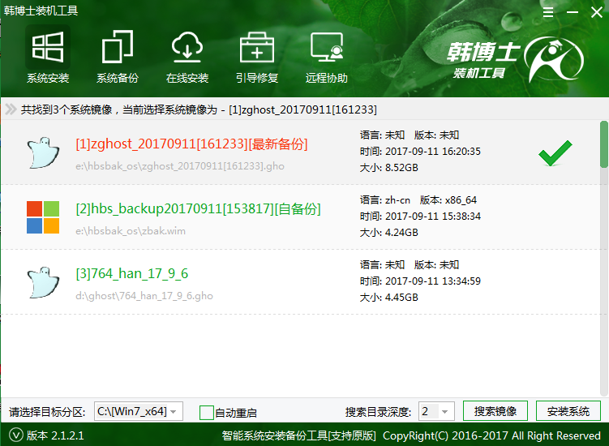
Task: Click the version chevron icon in status bar
Action: tap(15, 435)
